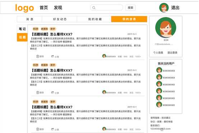
Task: Open the first user avatar under 我关注的用户
Action: point(159,70)
